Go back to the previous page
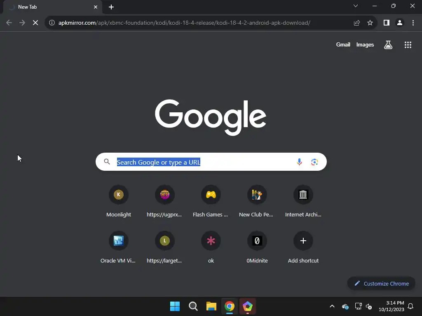This screenshot has height=316, width=422. pyautogui.click(x=9, y=23)
